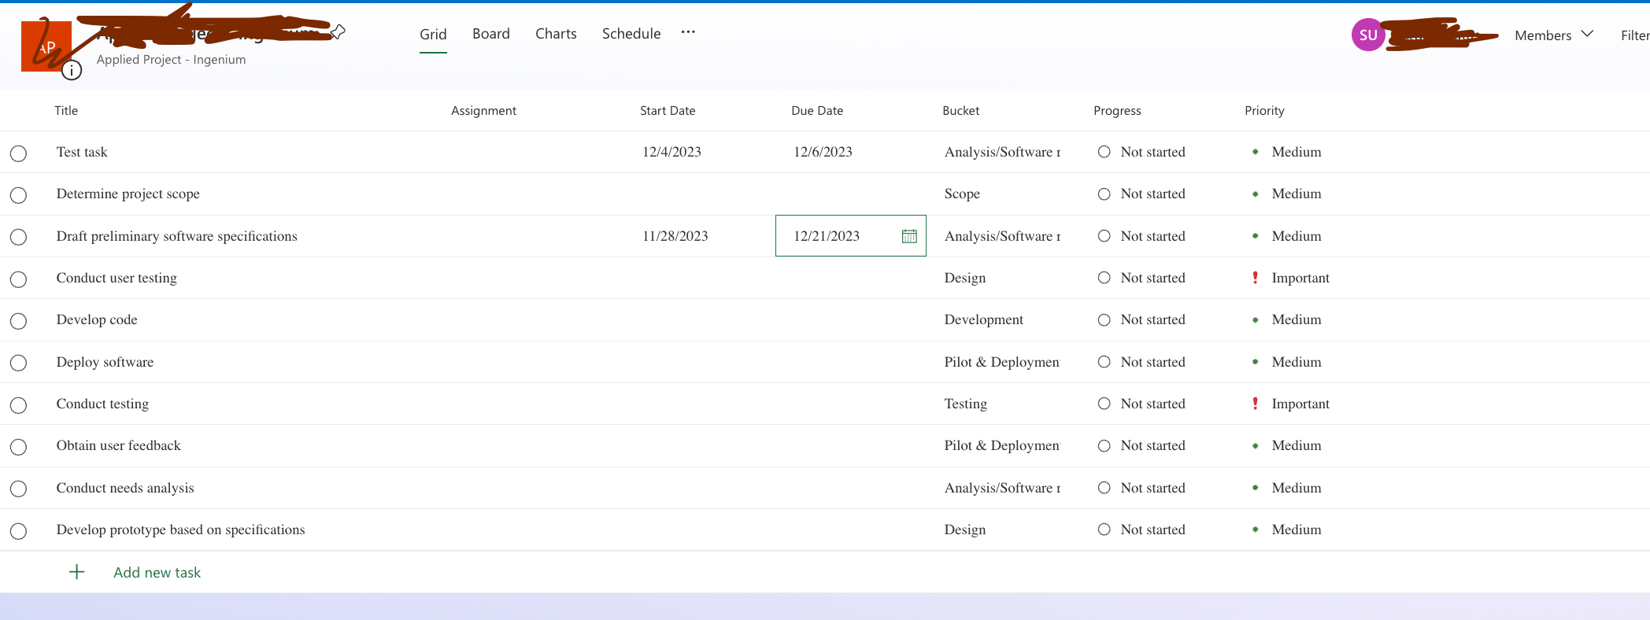1650x620 pixels.
Task: Open the Schedule view tab
Action: point(631,34)
